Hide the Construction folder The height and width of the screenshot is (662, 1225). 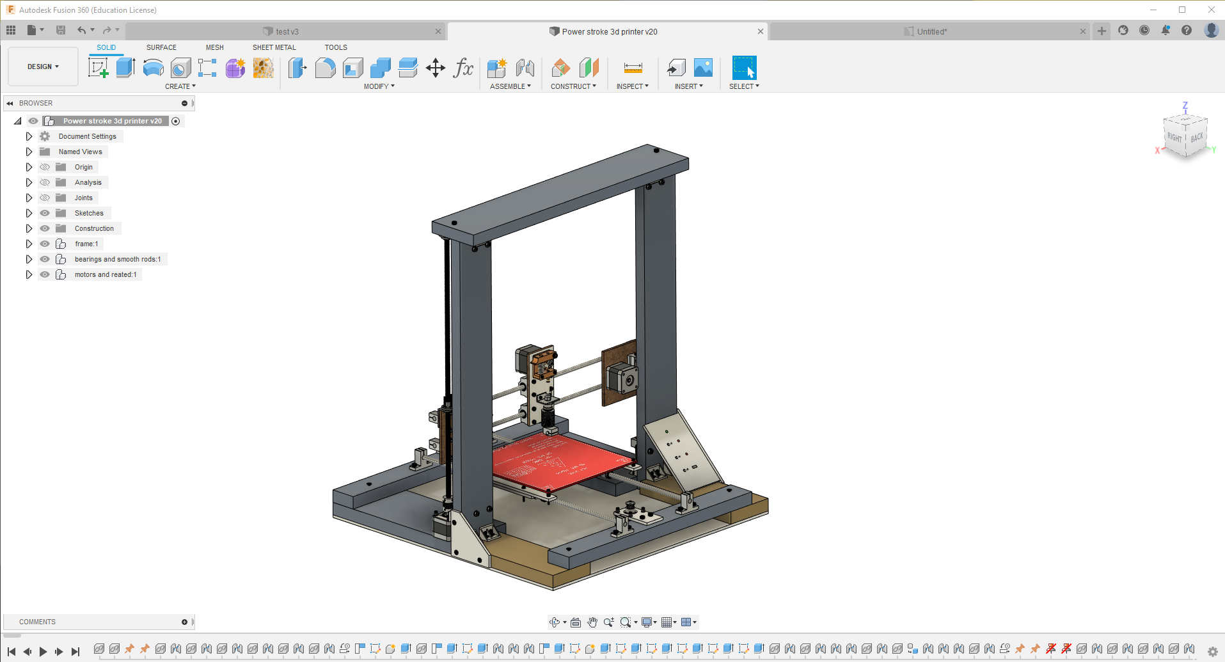point(45,228)
